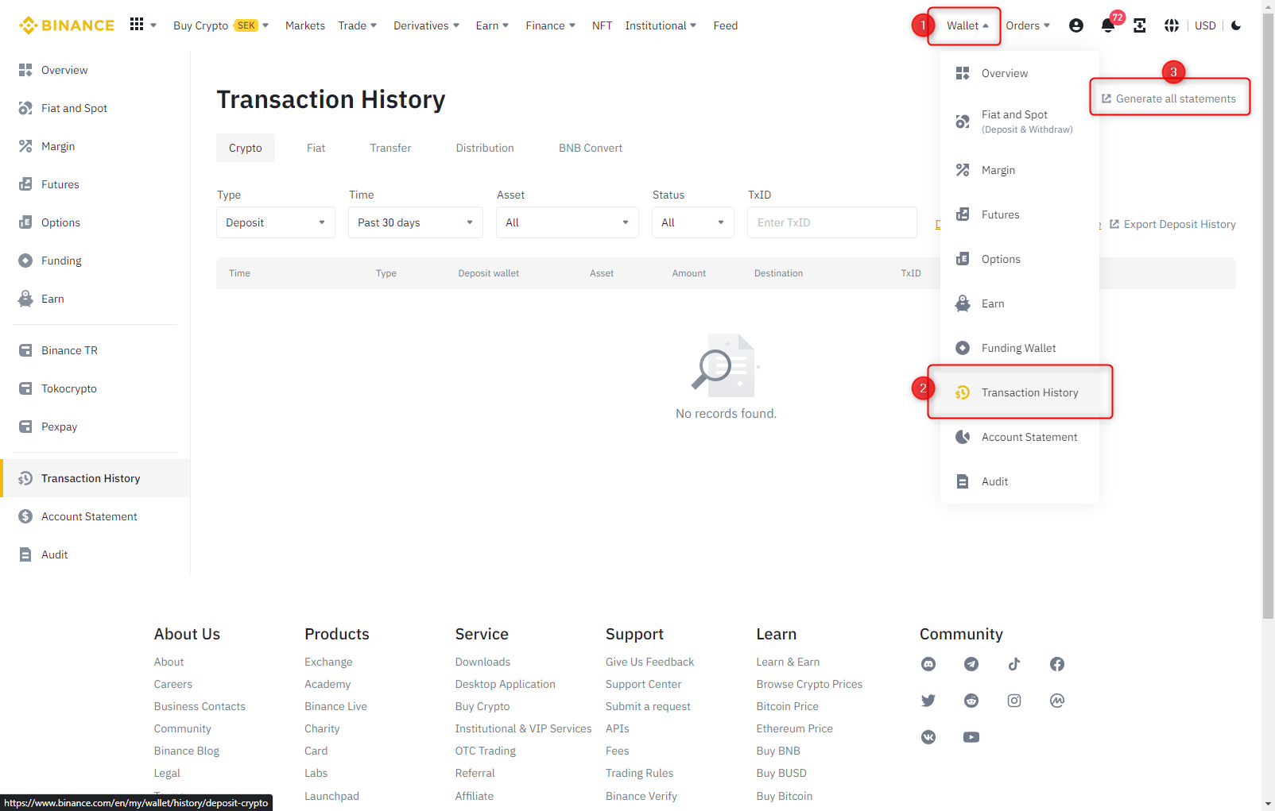1275x811 pixels.
Task: Select Fiat and Spot in Wallet menu
Action: [1020, 122]
